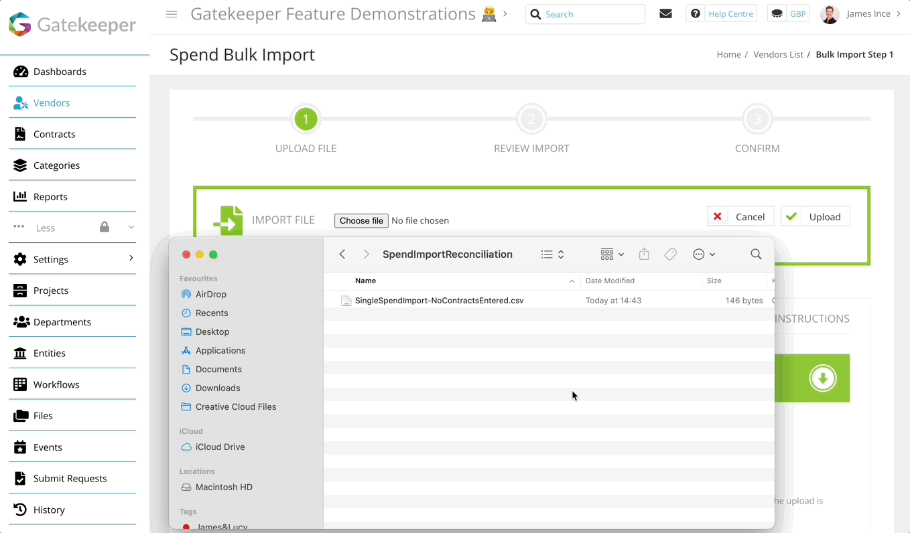This screenshot has width=910, height=533.
Task: Check messages using the envelope icon
Action: click(665, 13)
